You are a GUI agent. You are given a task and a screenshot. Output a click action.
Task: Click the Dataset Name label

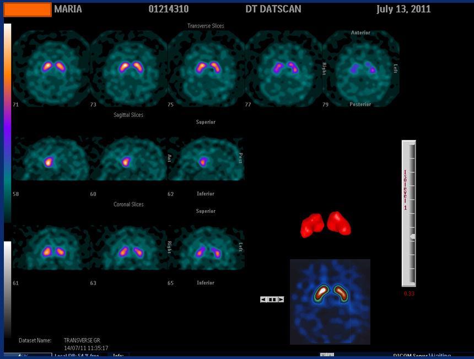coord(35,341)
